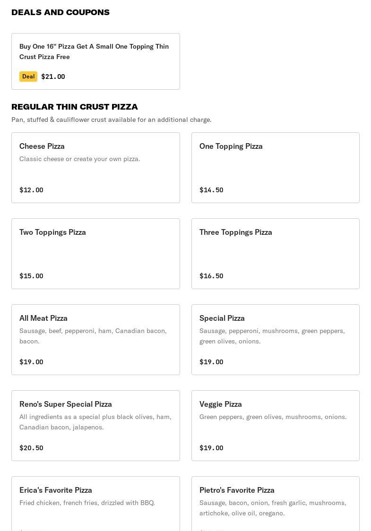Viewport: 371px width, 531px height.
Task: Choose Pietro's Favorite Pizza card
Action: pyautogui.click(x=276, y=504)
